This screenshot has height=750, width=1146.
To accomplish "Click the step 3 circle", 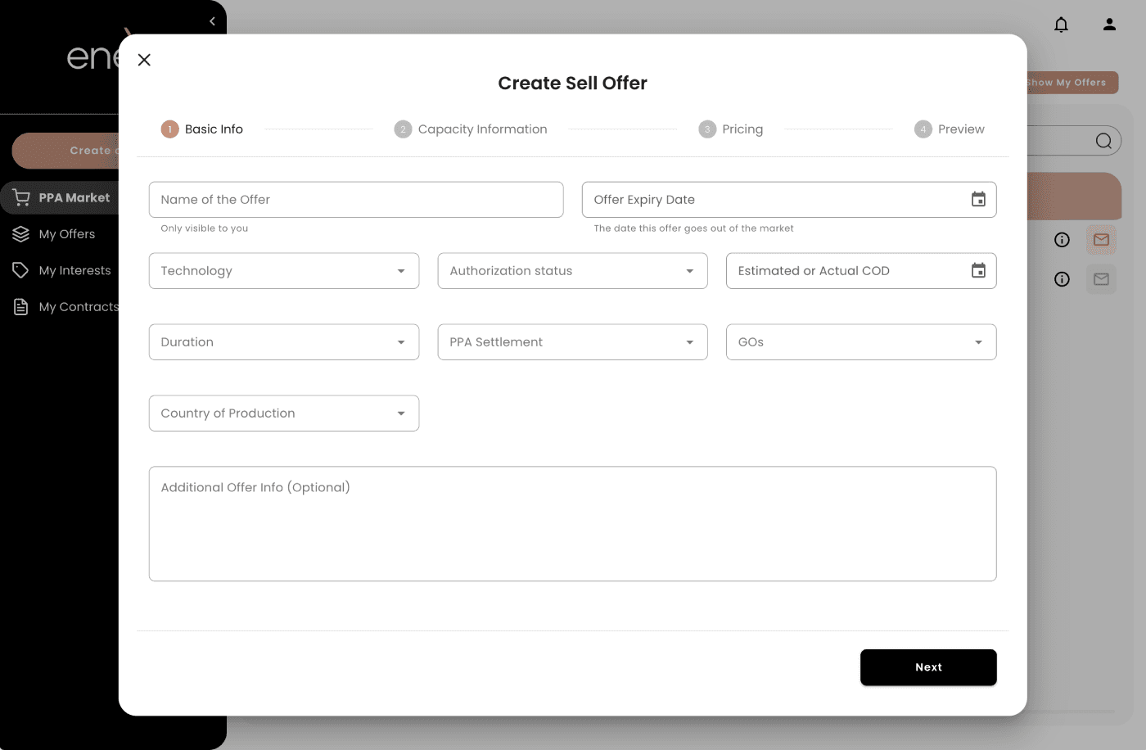I will tap(707, 129).
